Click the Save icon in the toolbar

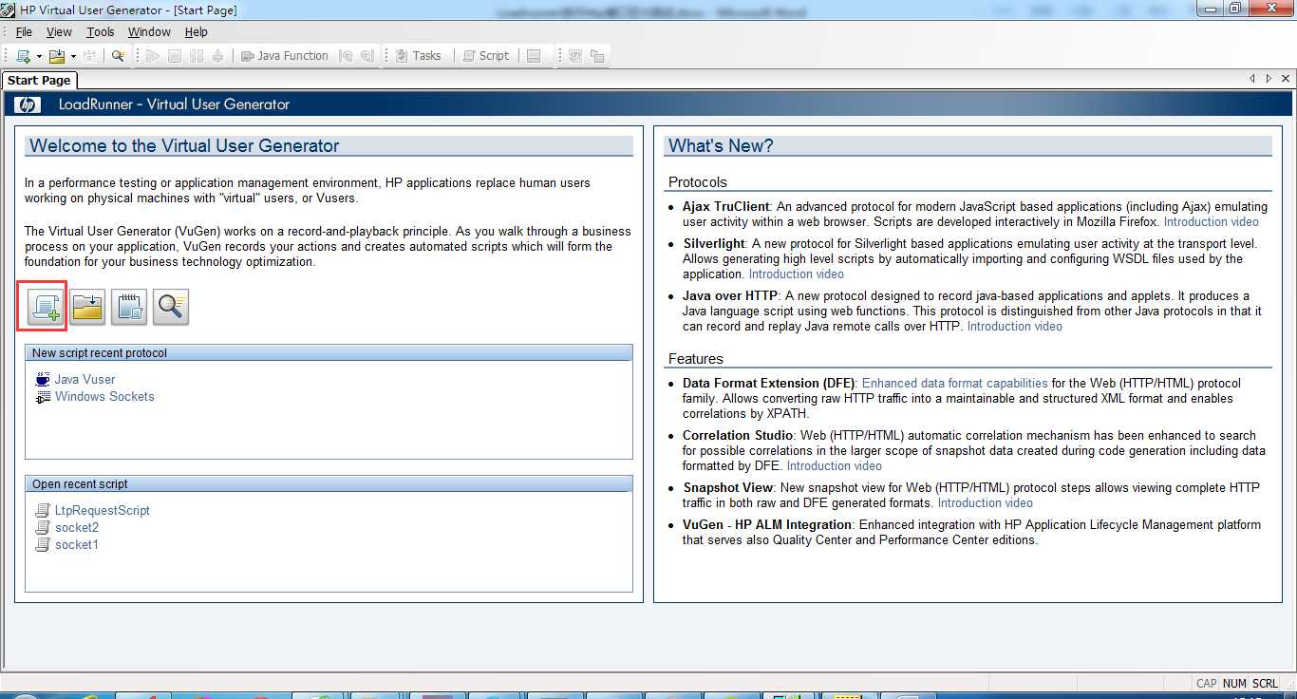point(89,56)
